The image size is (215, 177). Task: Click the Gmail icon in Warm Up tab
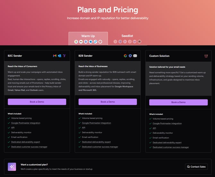pyautogui.click(x=81, y=42)
